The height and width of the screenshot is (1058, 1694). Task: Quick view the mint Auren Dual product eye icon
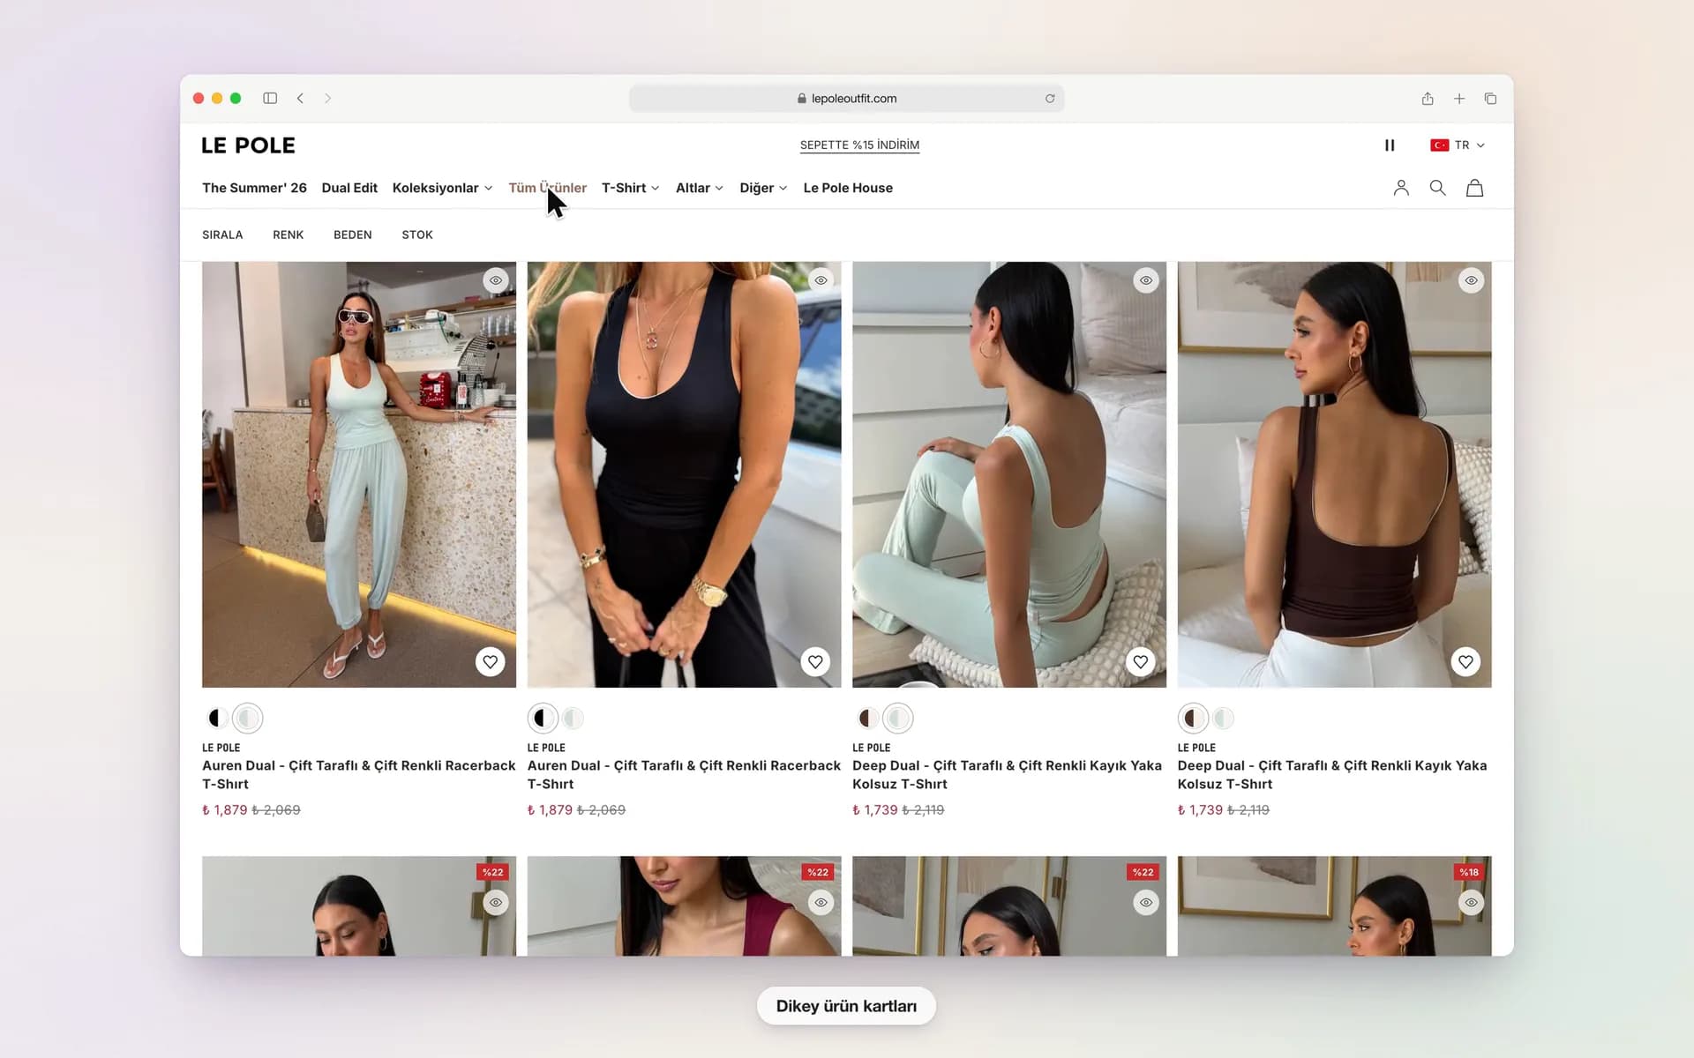tap(496, 280)
